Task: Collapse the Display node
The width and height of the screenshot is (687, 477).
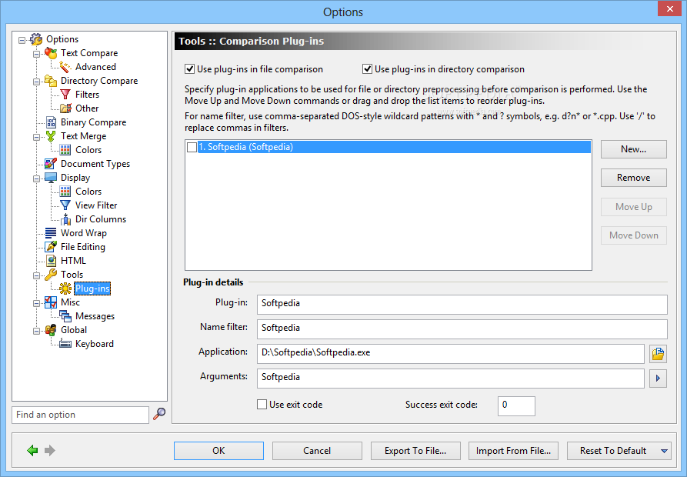Action: (x=36, y=178)
